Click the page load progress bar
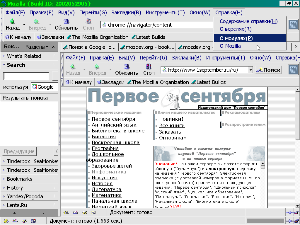Viewport: 300px width, 225px height. point(265,221)
